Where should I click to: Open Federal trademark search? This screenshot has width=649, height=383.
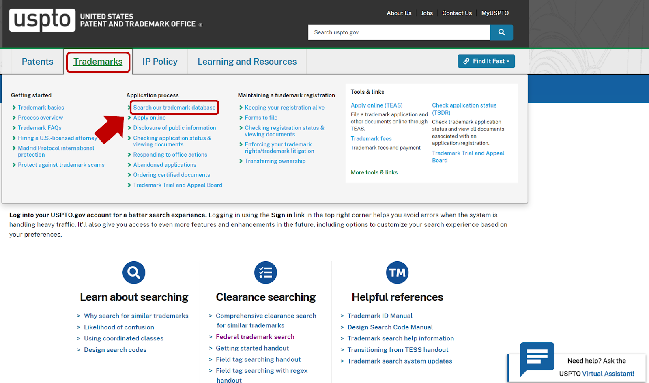(x=255, y=337)
